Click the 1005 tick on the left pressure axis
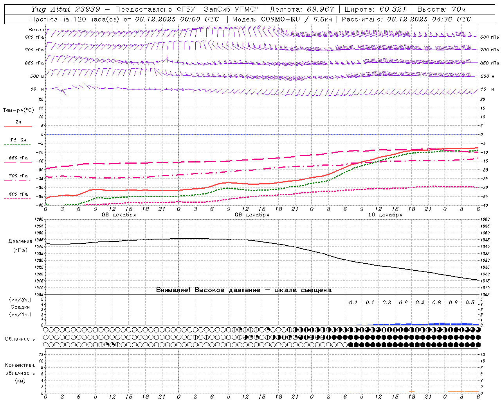 (x=38, y=295)
